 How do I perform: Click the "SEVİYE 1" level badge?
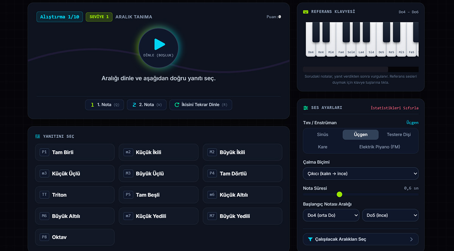tap(99, 17)
